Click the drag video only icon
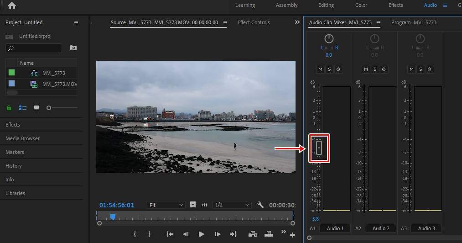462x243 pixels. point(193,205)
